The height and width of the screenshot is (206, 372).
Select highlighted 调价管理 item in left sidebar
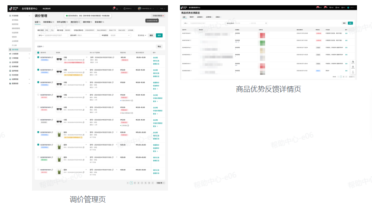pyautogui.click(x=20, y=50)
